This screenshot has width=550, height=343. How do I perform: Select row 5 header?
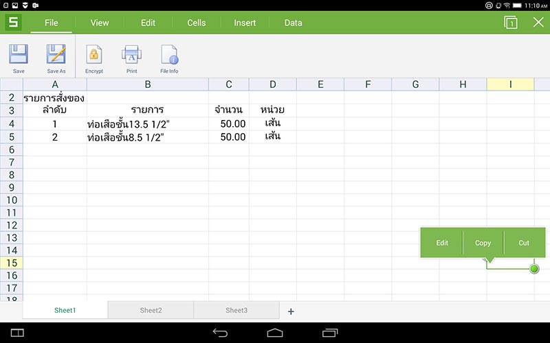[x=12, y=137]
